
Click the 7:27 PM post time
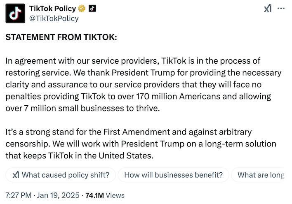19,195
